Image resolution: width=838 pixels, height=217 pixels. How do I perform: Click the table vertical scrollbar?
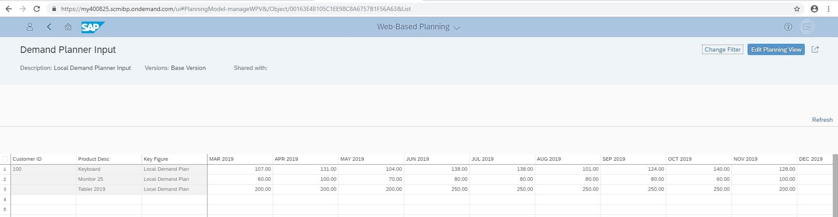click(835, 185)
